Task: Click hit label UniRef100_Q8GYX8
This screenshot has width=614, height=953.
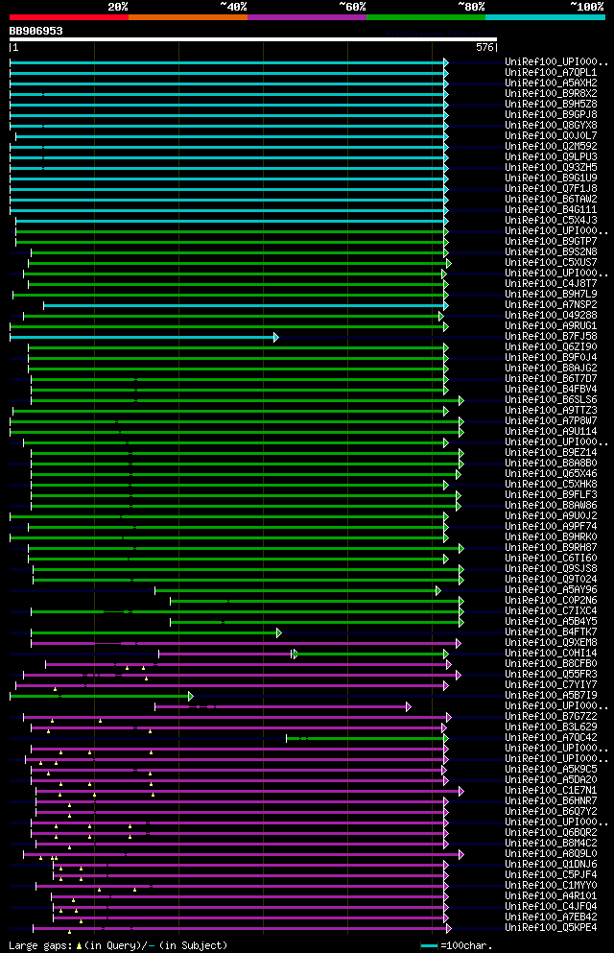Action: tap(551, 125)
